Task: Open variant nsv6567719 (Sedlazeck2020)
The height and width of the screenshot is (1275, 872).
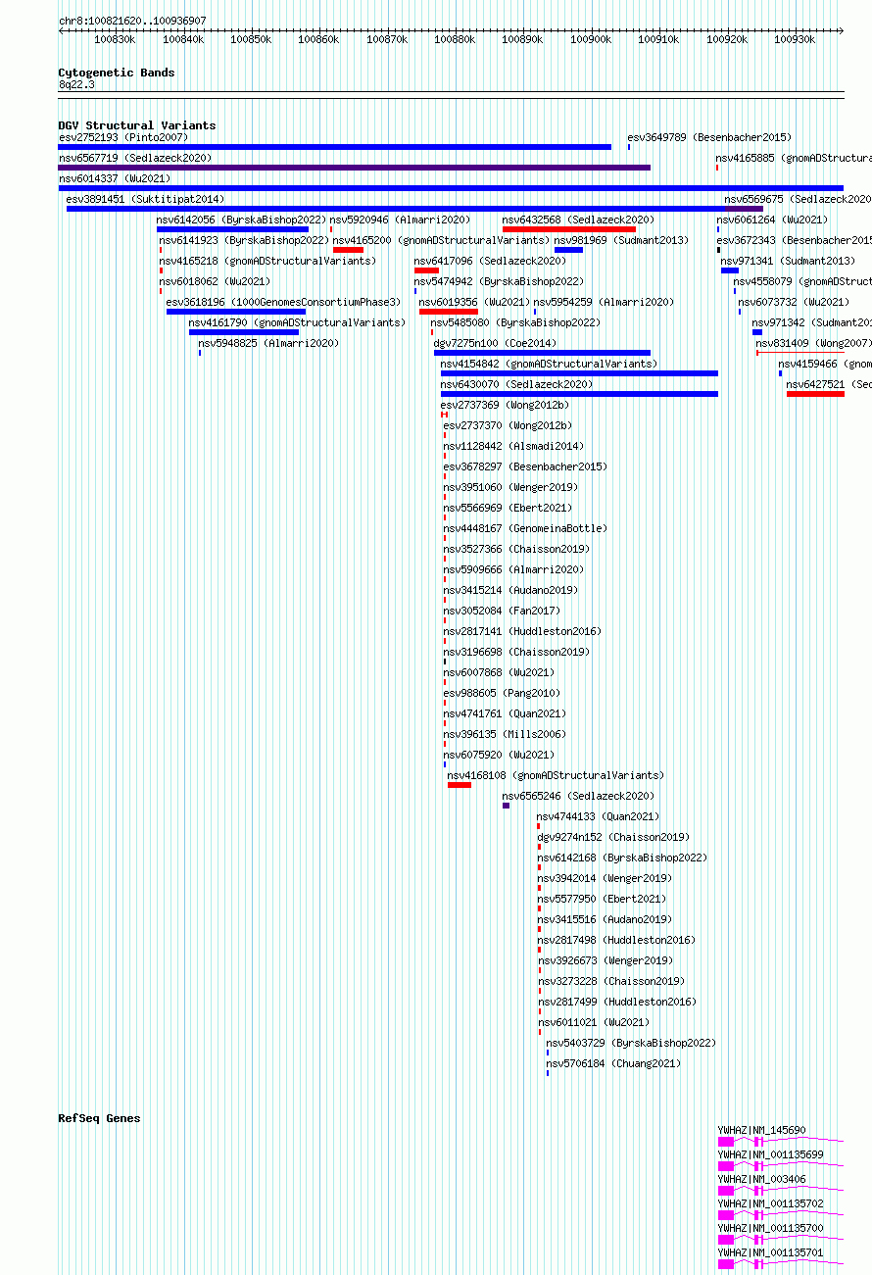Action: click(135, 158)
